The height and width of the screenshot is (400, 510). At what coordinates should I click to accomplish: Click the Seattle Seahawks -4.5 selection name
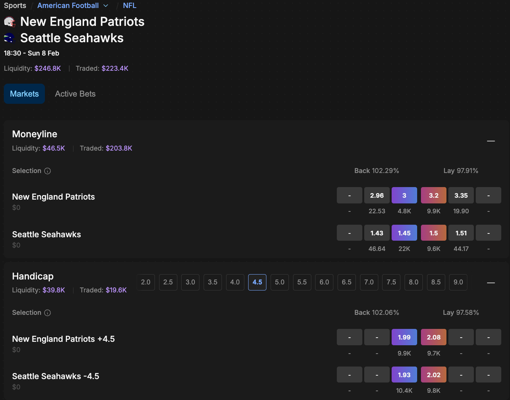click(56, 376)
